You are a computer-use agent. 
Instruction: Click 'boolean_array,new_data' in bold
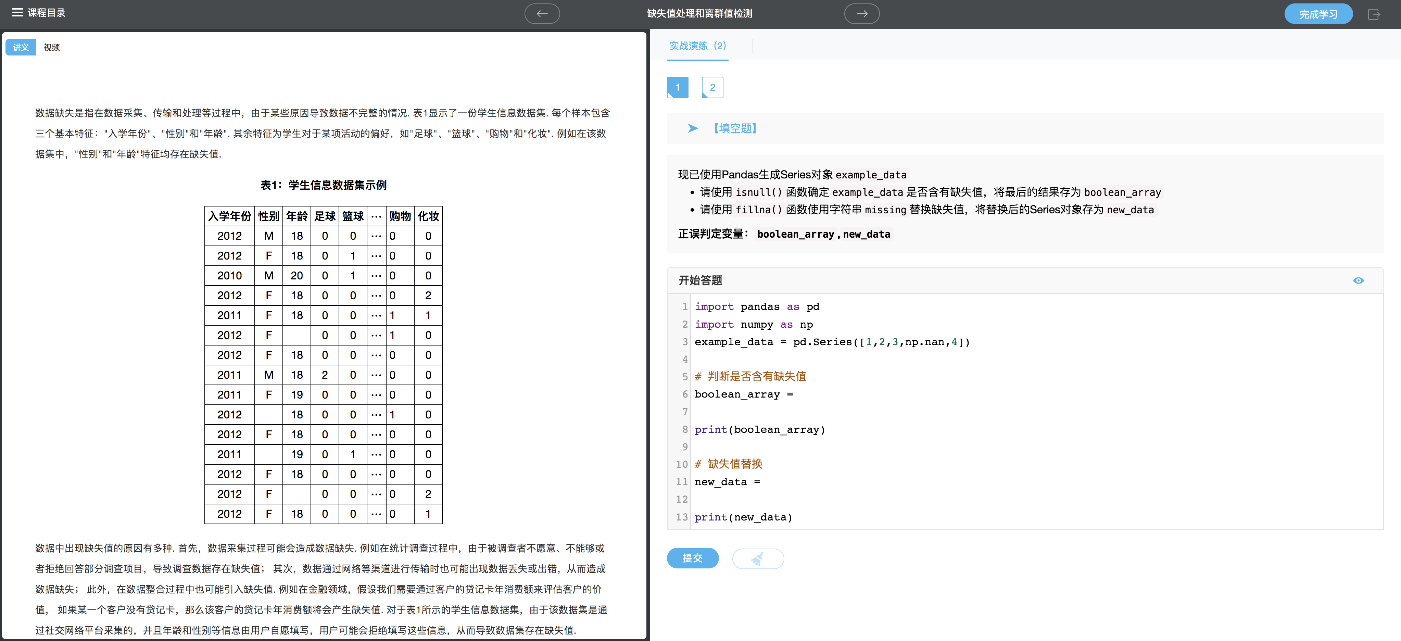coord(823,235)
